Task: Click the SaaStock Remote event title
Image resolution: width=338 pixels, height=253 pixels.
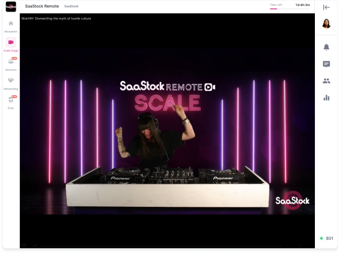Action: 42,6
